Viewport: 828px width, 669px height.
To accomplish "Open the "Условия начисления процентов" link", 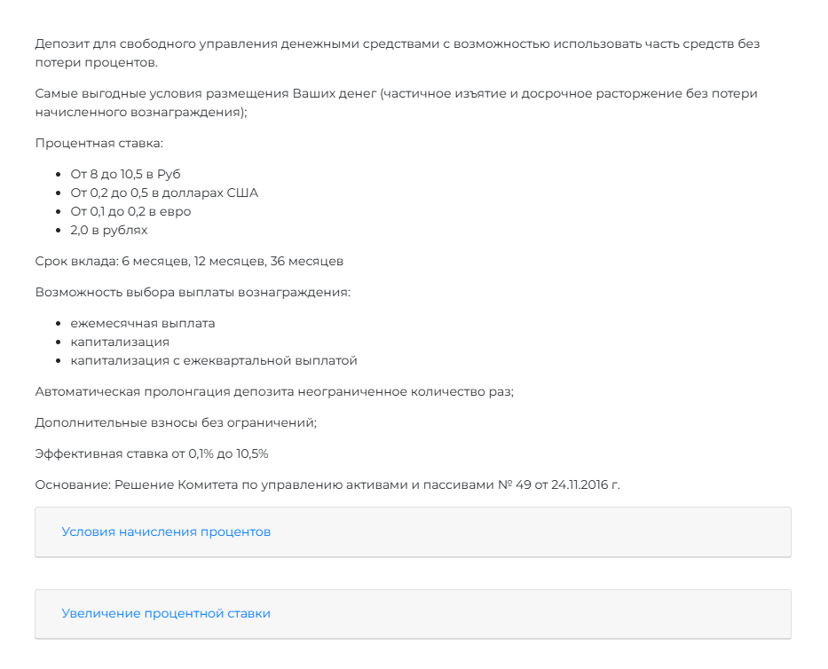I will (166, 531).
